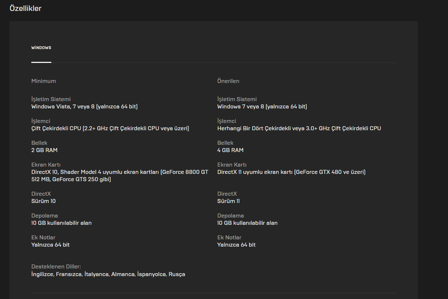
Task: Click the "Sürüm 10" DirectX value
Action: (43, 201)
